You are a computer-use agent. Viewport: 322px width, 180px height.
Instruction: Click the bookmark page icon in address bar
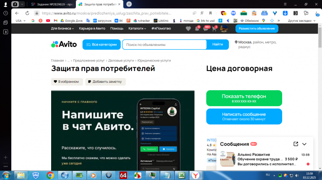[210, 13]
